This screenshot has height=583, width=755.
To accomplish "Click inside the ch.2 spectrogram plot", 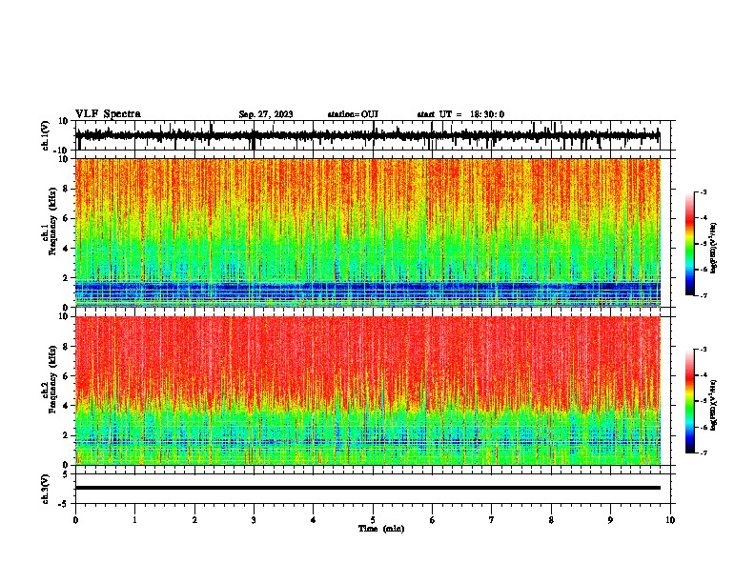I will click(x=368, y=391).
